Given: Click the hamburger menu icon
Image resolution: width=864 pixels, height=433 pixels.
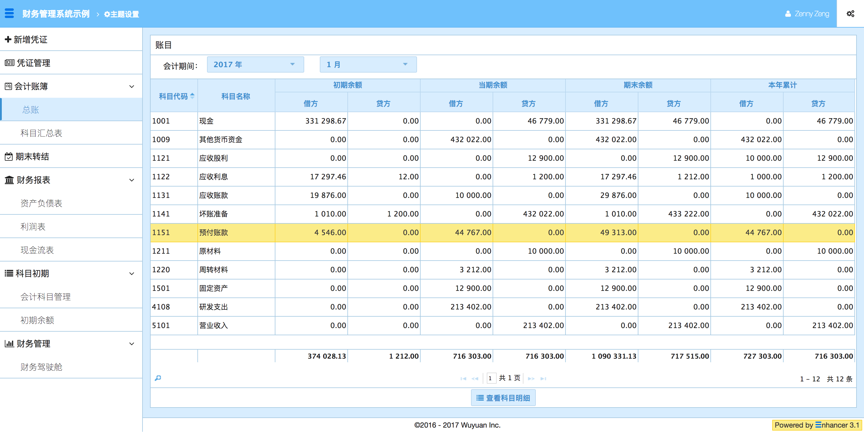Looking at the screenshot, I should pyautogui.click(x=9, y=13).
